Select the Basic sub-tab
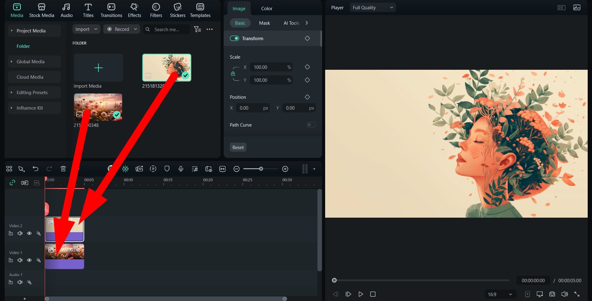This screenshot has height=301, width=592. tap(240, 23)
